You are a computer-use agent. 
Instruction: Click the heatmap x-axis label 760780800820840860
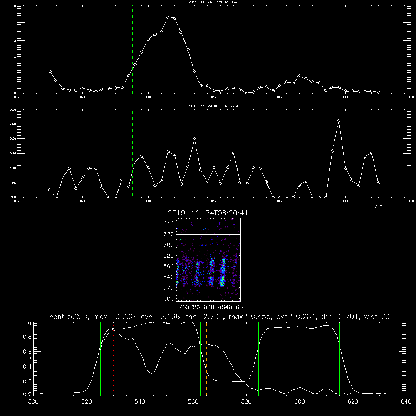[210, 307]
